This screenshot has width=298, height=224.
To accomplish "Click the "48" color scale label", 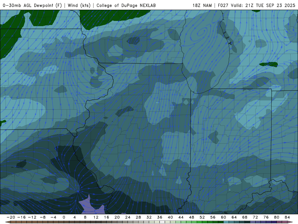I will [x=191, y=217].
